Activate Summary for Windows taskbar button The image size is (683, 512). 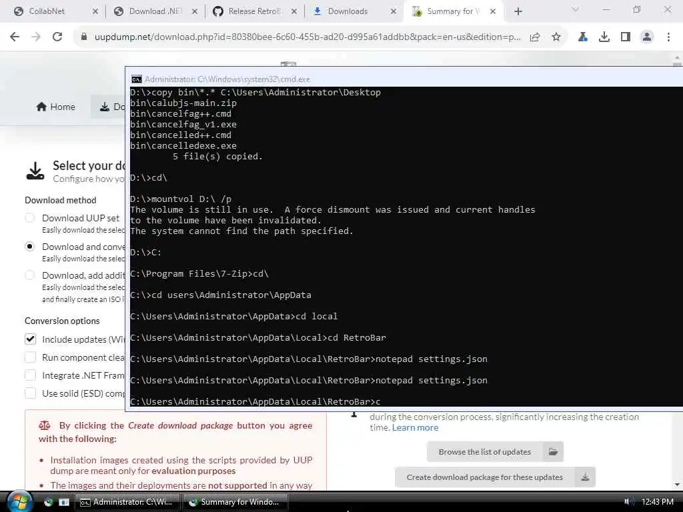click(x=235, y=502)
